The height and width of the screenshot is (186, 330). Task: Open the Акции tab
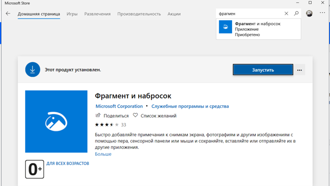click(x=174, y=14)
